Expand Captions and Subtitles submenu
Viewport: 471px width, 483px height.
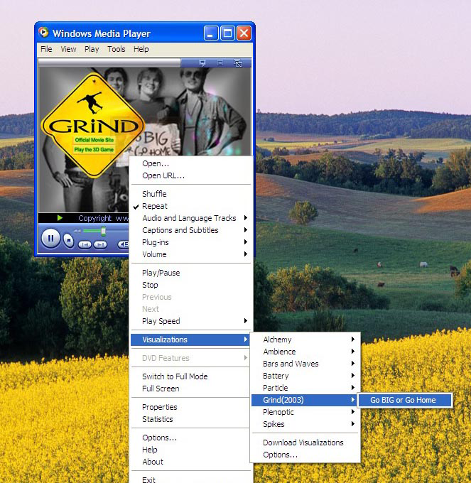(190, 230)
